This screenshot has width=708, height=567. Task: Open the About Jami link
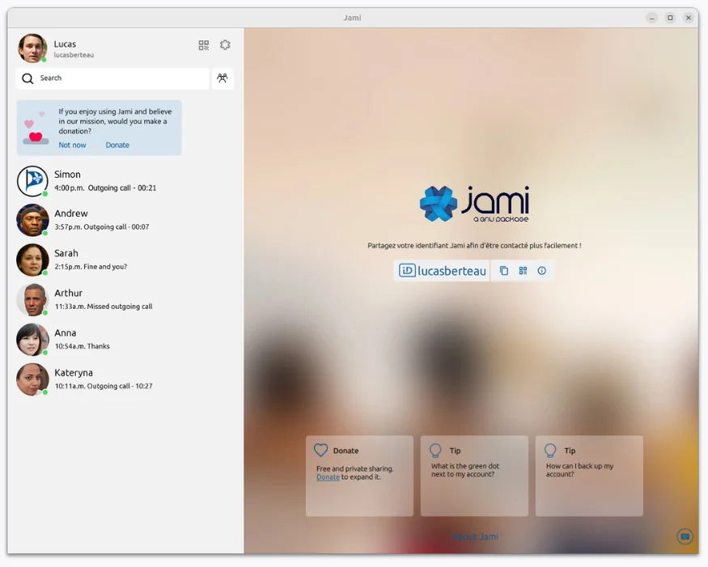point(474,536)
